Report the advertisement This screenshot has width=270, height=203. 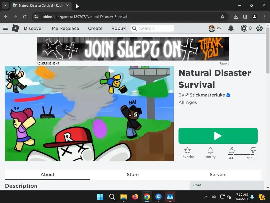point(224,63)
